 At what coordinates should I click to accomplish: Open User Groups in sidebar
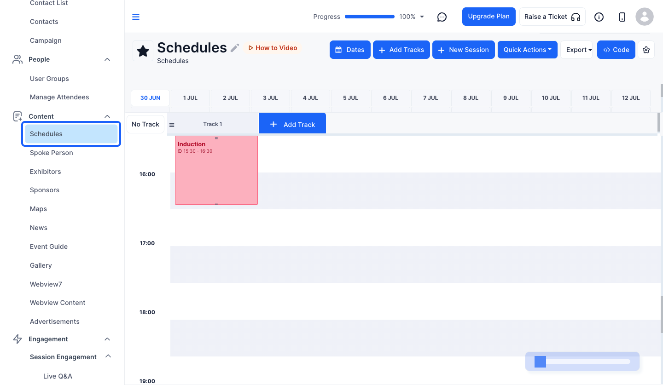click(x=49, y=79)
